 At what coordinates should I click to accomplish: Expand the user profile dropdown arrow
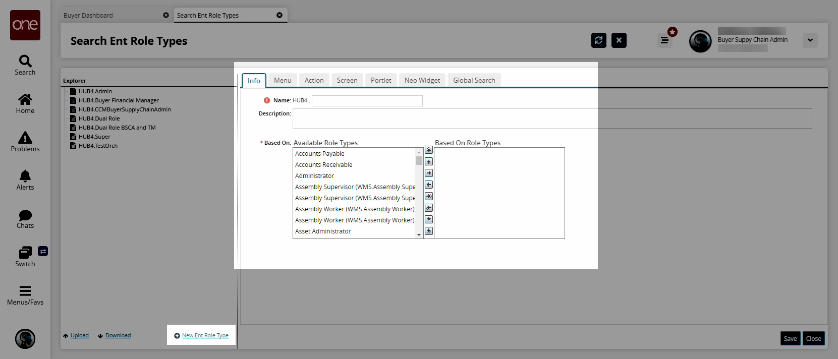pyautogui.click(x=810, y=40)
